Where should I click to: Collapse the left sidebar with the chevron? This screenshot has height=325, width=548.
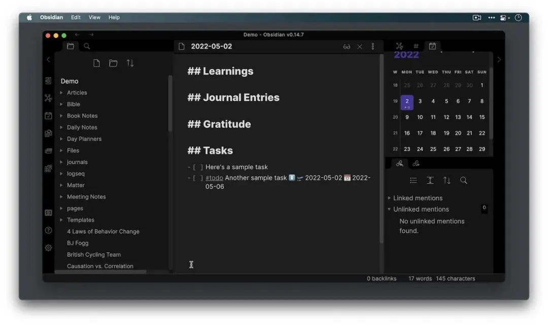(48, 59)
